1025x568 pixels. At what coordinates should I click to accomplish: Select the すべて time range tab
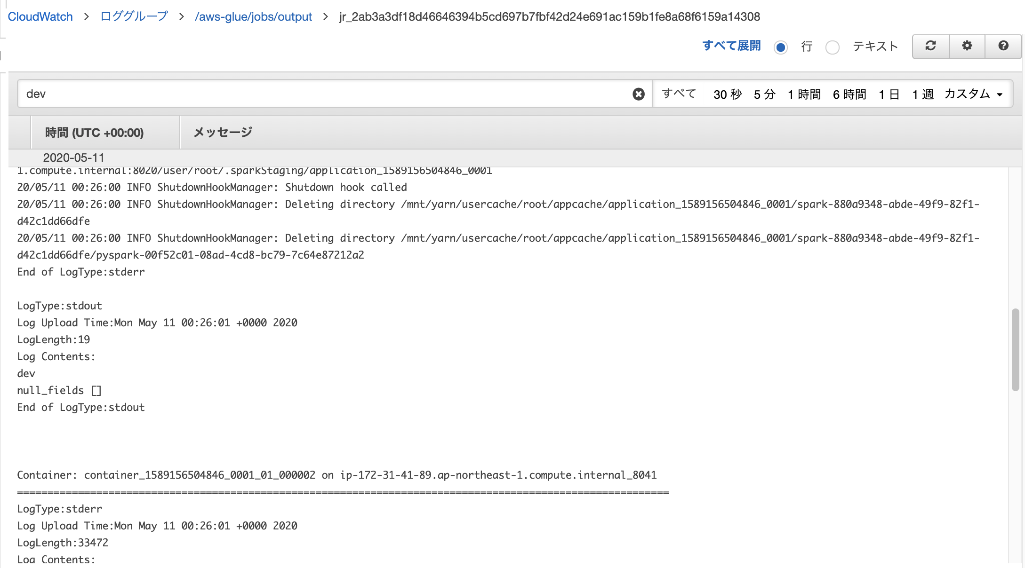pyautogui.click(x=679, y=94)
